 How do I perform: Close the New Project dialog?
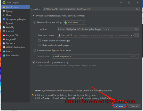(x=138, y=3)
